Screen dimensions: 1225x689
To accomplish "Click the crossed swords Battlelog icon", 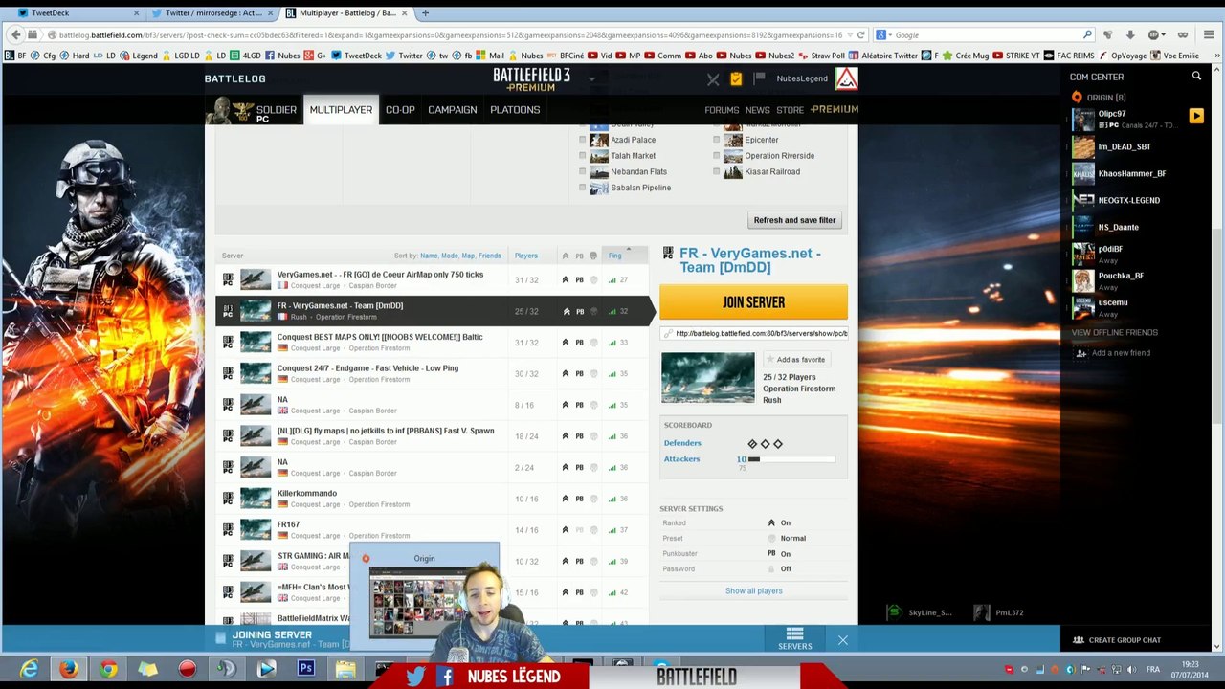I will [x=712, y=79].
